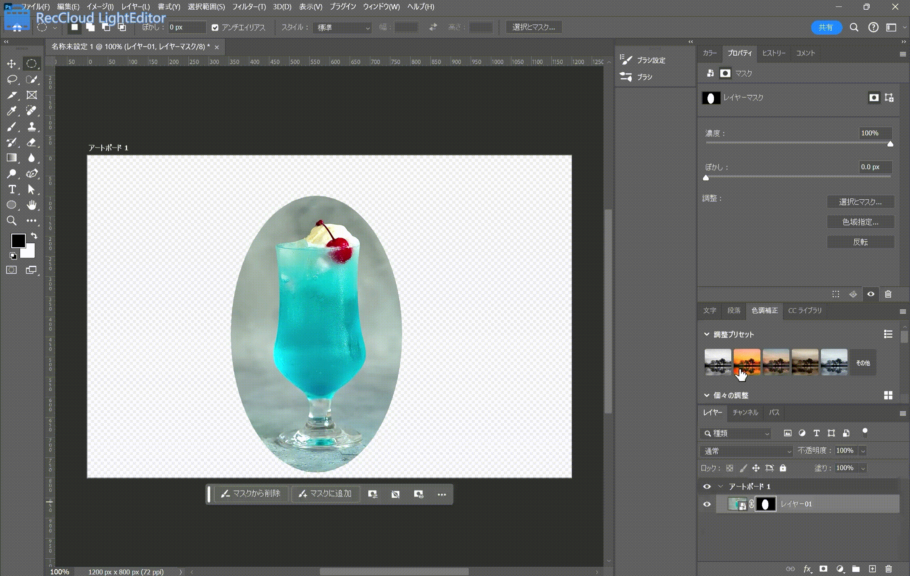Select the Elliptical Marquee tool
This screenshot has width=910, height=576.
(x=31, y=63)
